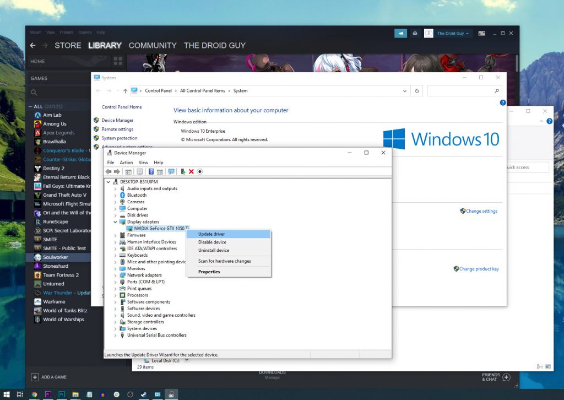Image resolution: width=564 pixels, height=400 pixels.
Task: Open Remote settings link in Control Panel sidebar
Action: (x=117, y=129)
